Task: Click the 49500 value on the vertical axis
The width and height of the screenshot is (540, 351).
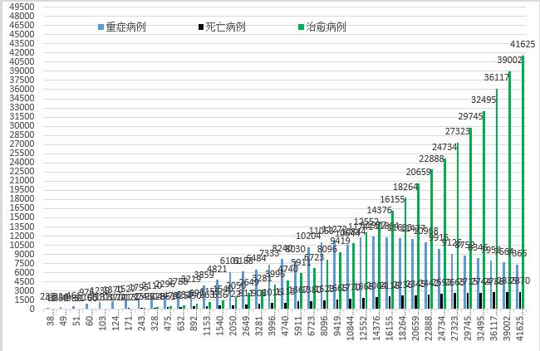Action: point(22,7)
